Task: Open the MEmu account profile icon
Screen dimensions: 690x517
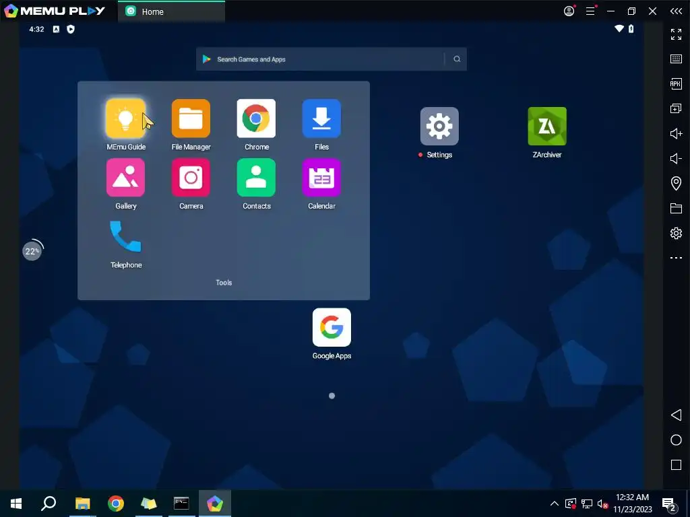Action: coord(569,11)
